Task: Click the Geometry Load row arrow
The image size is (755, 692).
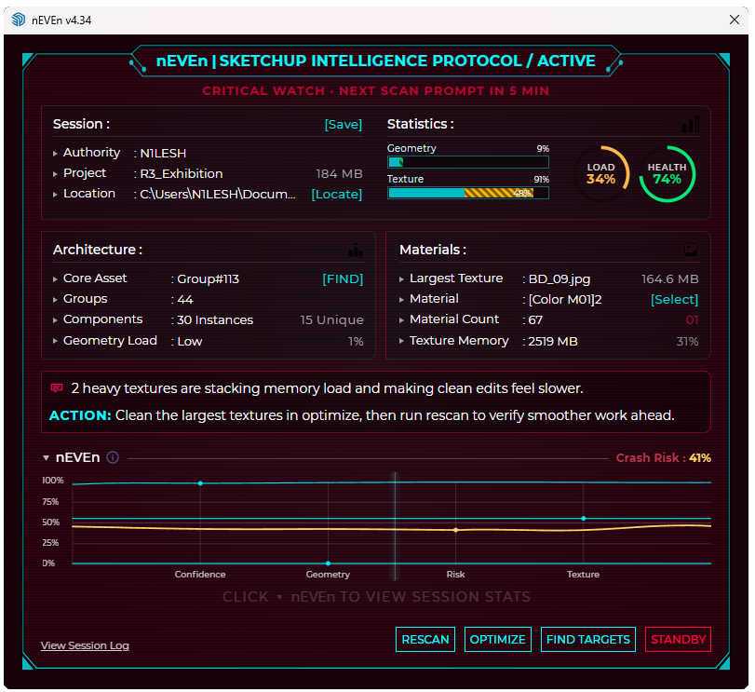Action: [x=55, y=341]
